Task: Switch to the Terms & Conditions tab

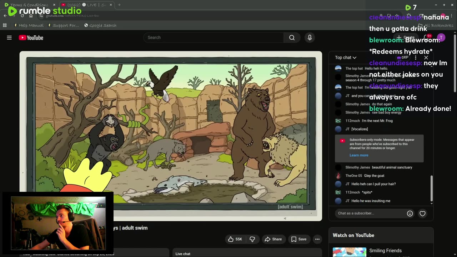Action: 29,5
